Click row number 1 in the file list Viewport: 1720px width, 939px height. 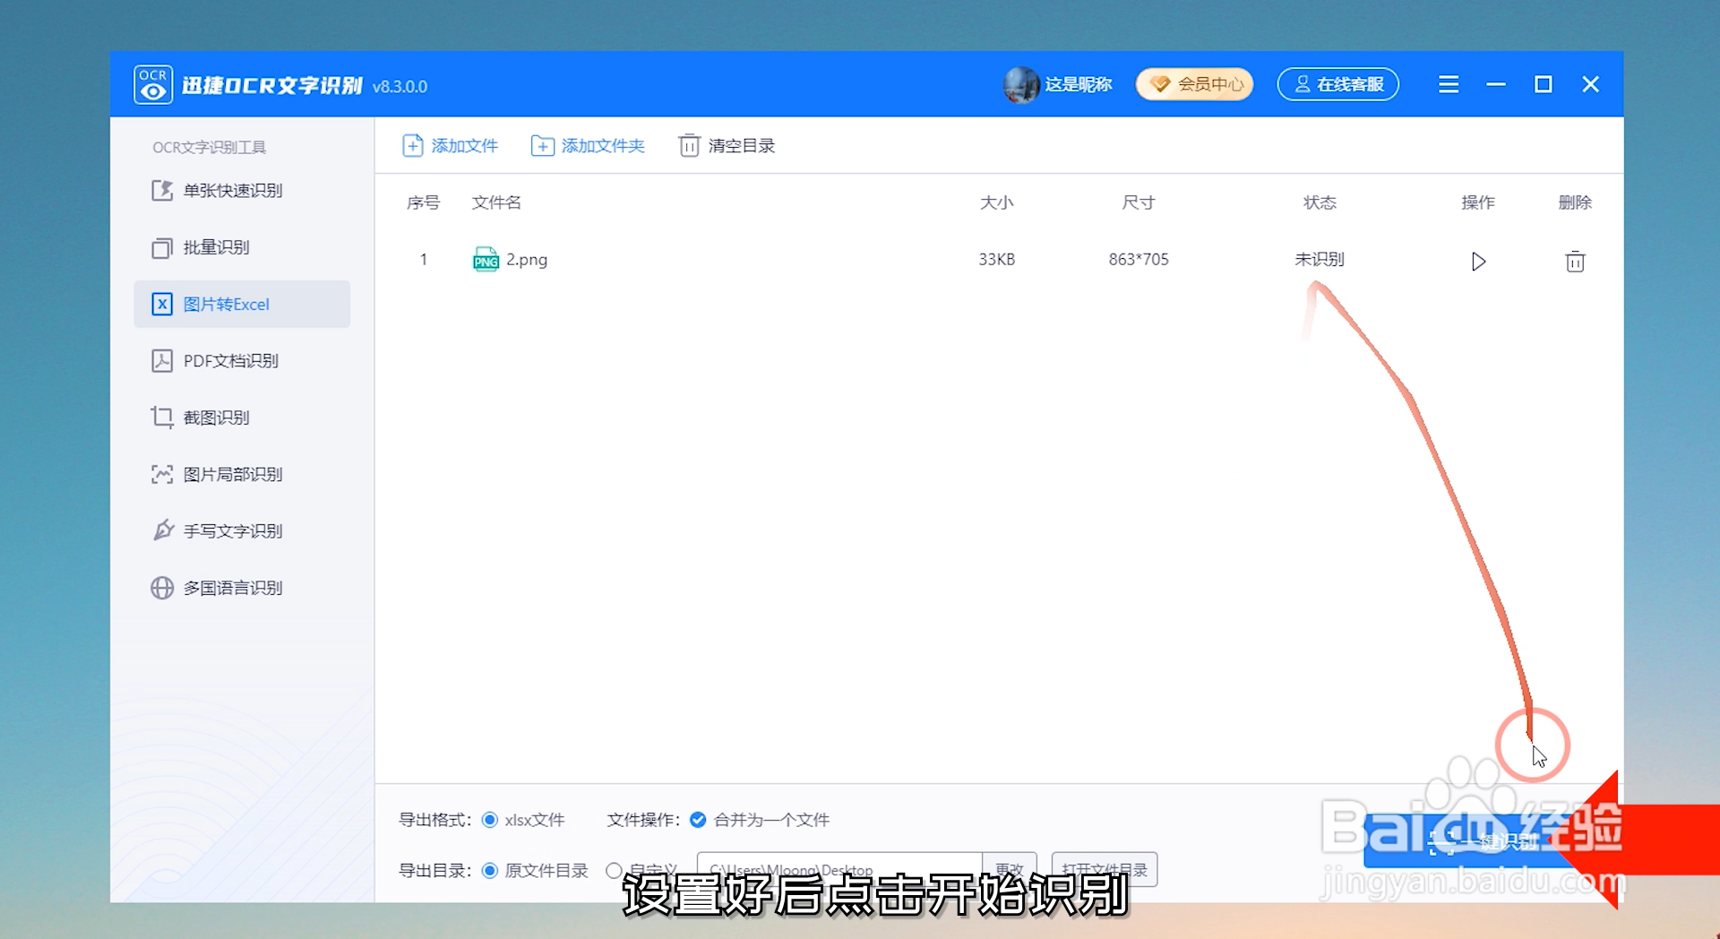pyautogui.click(x=424, y=259)
